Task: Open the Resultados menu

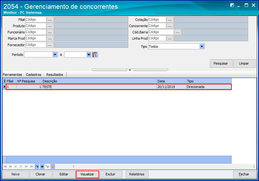Action: tap(55, 75)
